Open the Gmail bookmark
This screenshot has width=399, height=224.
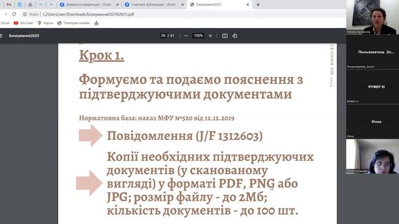5,23
